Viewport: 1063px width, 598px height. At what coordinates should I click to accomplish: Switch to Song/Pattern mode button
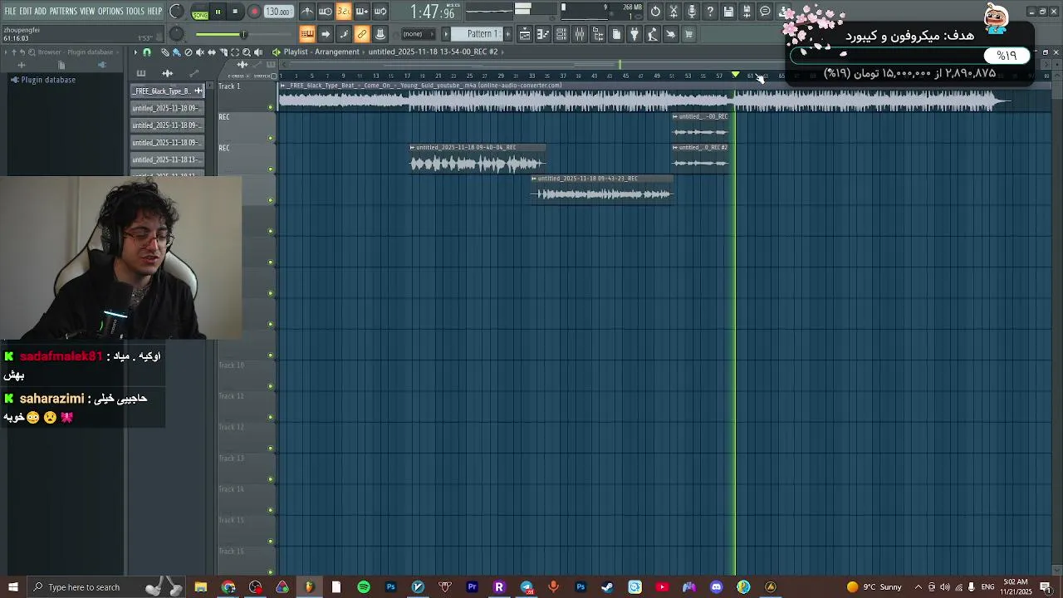point(200,12)
